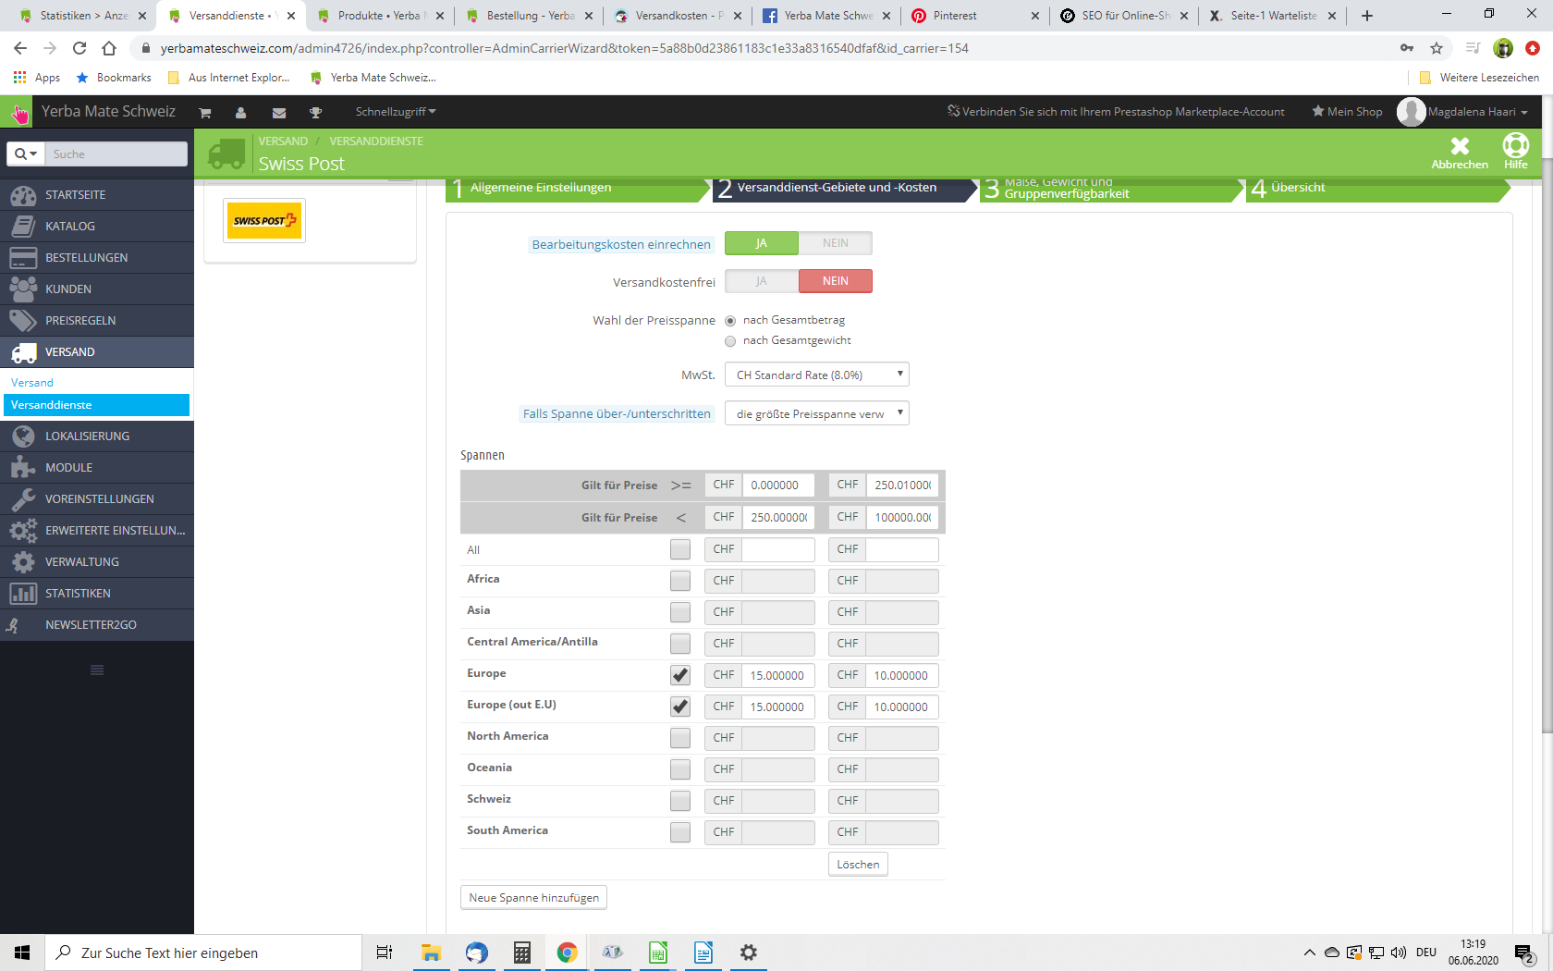1553x971 pixels.
Task: Set Bearbeitungskosten einrechnen to NEIN
Action: tap(836, 243)
